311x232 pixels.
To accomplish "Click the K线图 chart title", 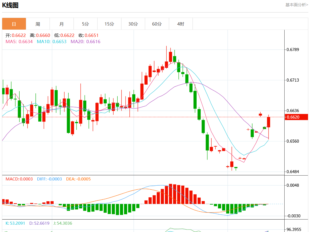I will [x=10, y=5].
